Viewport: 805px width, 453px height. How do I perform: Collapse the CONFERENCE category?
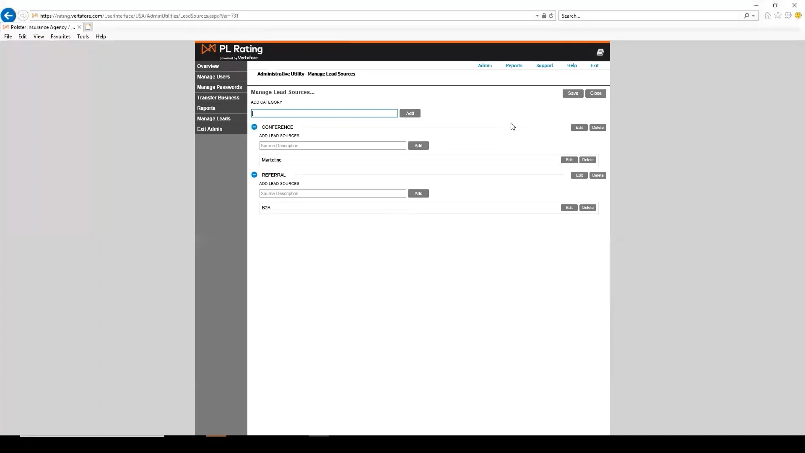(x=254, y=127)
